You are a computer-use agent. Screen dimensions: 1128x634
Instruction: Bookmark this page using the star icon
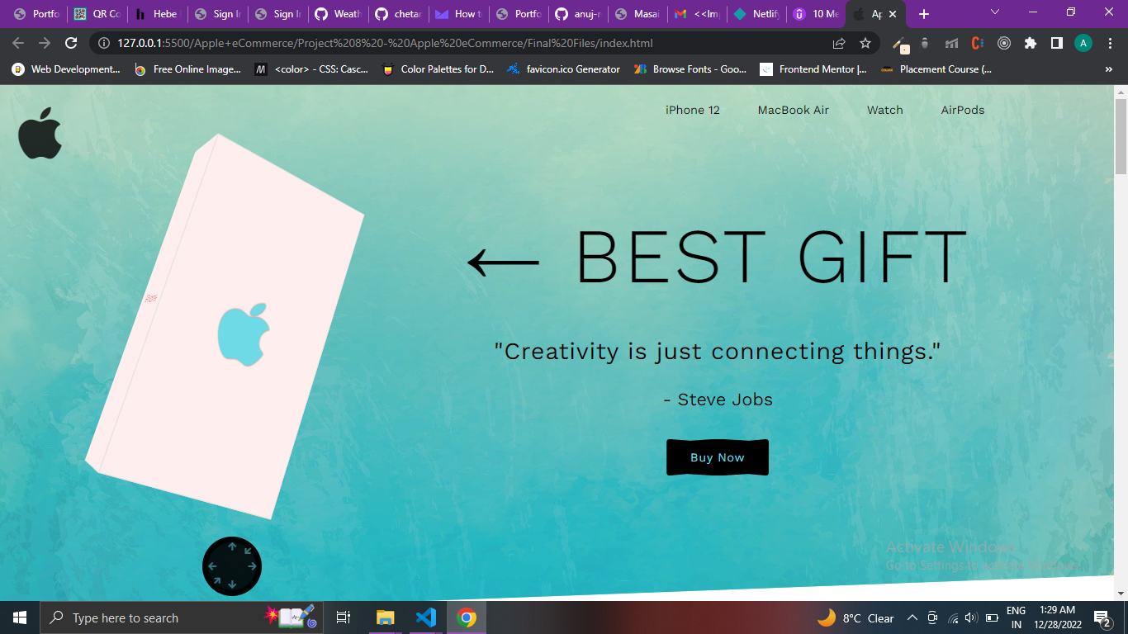click(865, 43)
